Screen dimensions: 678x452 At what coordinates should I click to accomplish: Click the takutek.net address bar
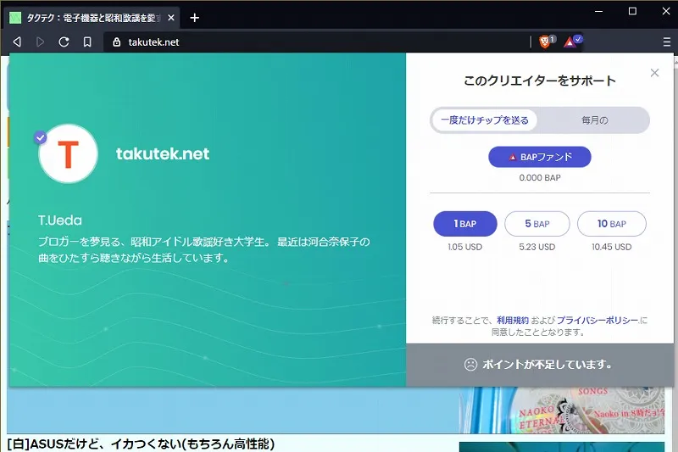pyautogui.click(x=315, y=42)
